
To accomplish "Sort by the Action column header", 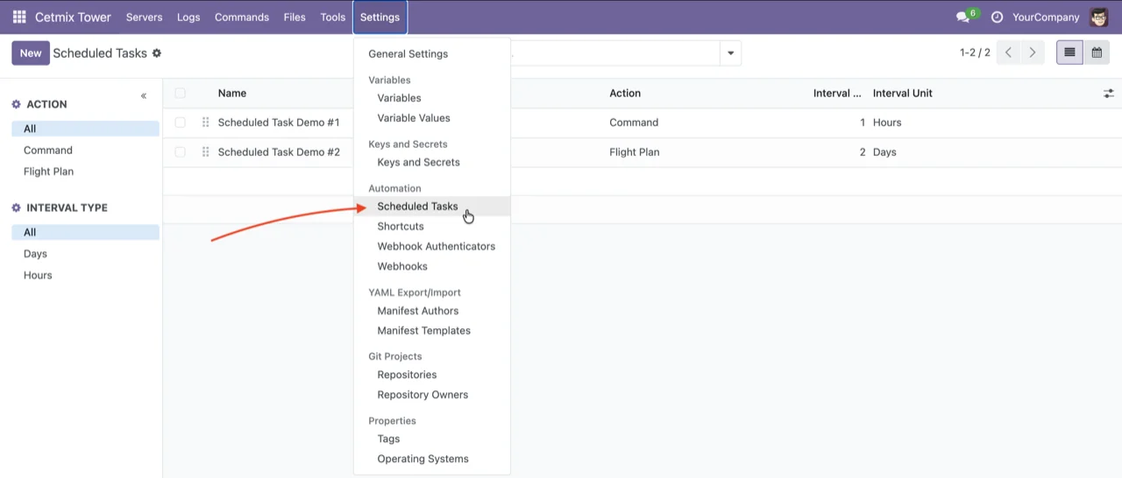I will (625, 93).
